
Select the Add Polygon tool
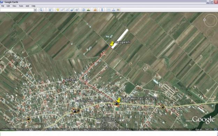tap(62, 10)
